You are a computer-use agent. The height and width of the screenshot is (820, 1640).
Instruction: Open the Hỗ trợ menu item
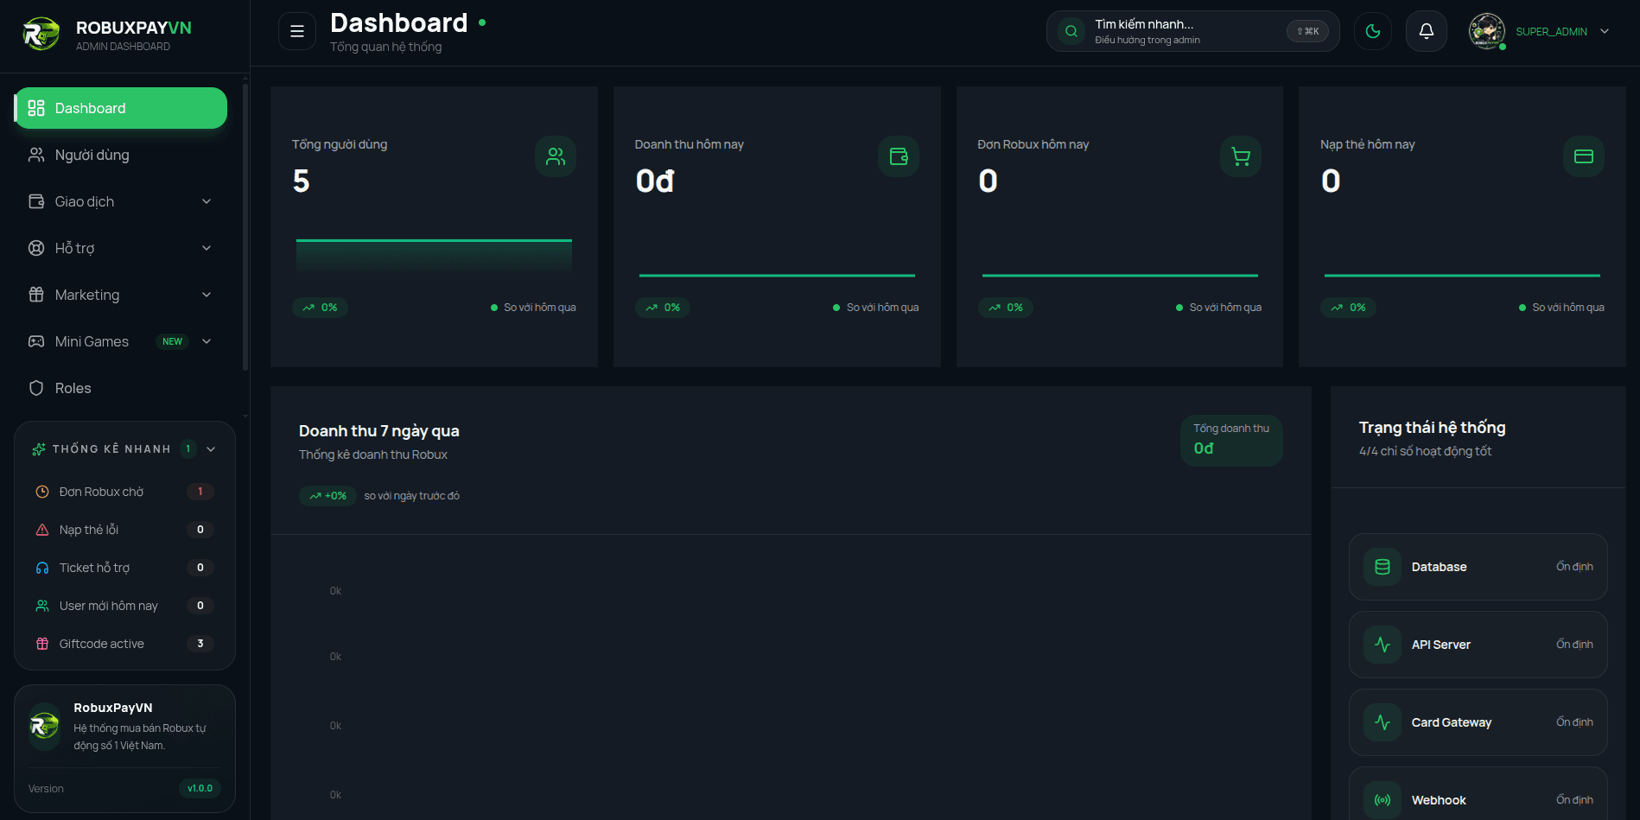pyautogui.click(x=122, y=248)
